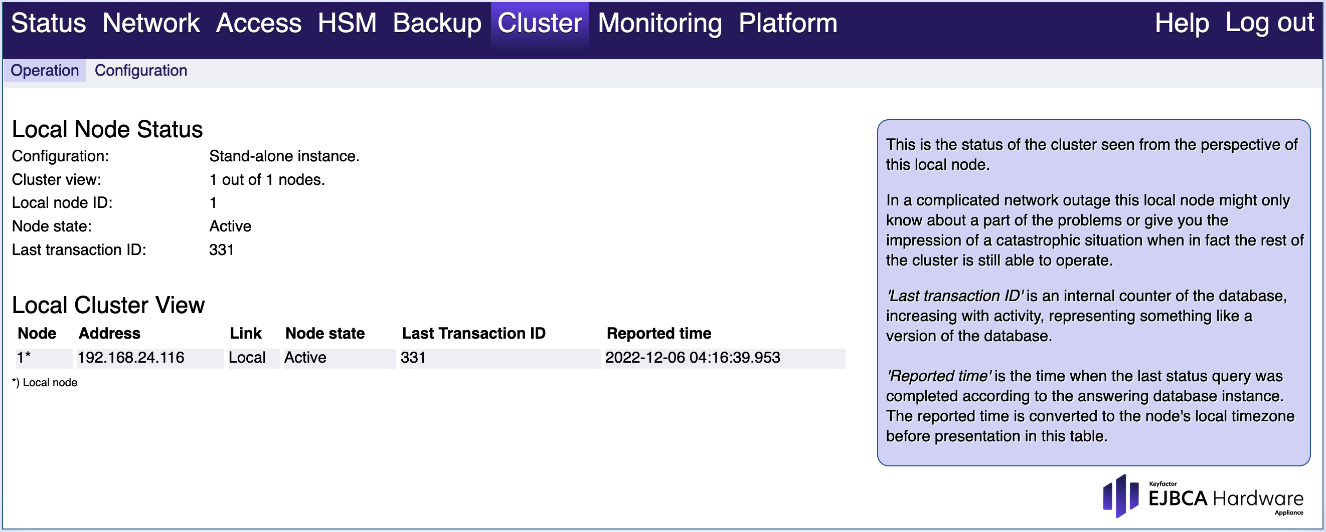The image size is (1326, 532).
Task: Click the Local Cluster View heading
Action: 108,305
